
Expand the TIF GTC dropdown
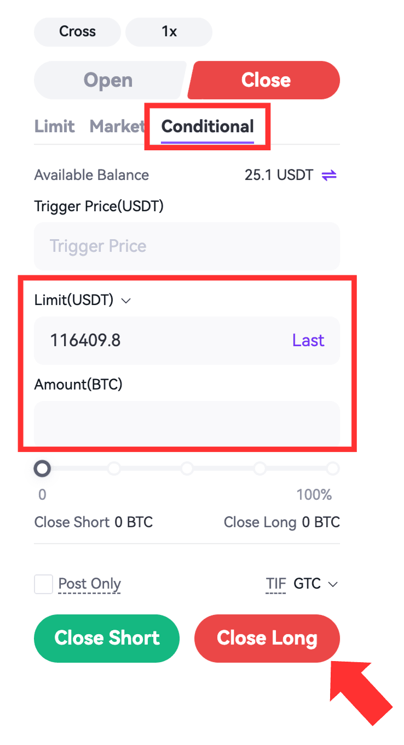coord(316,584)
